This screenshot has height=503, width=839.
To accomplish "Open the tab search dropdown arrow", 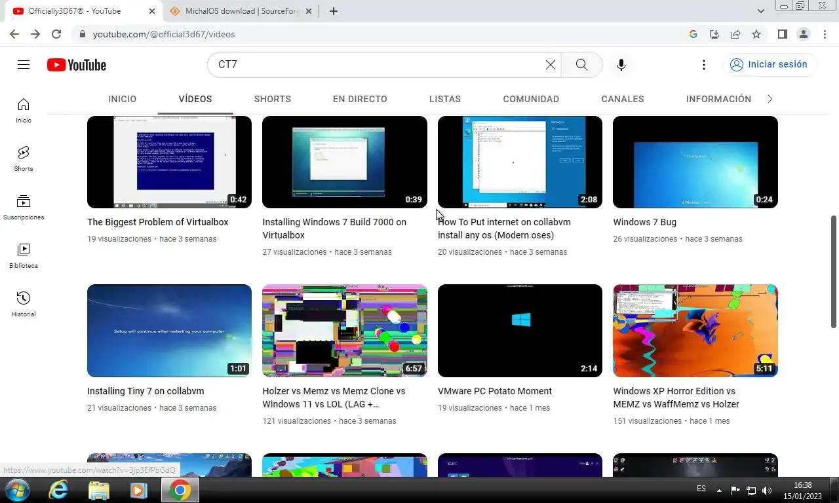I will (761, 11).
